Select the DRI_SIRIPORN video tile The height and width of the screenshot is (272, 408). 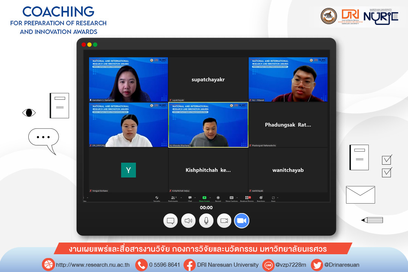coord(128,125)
